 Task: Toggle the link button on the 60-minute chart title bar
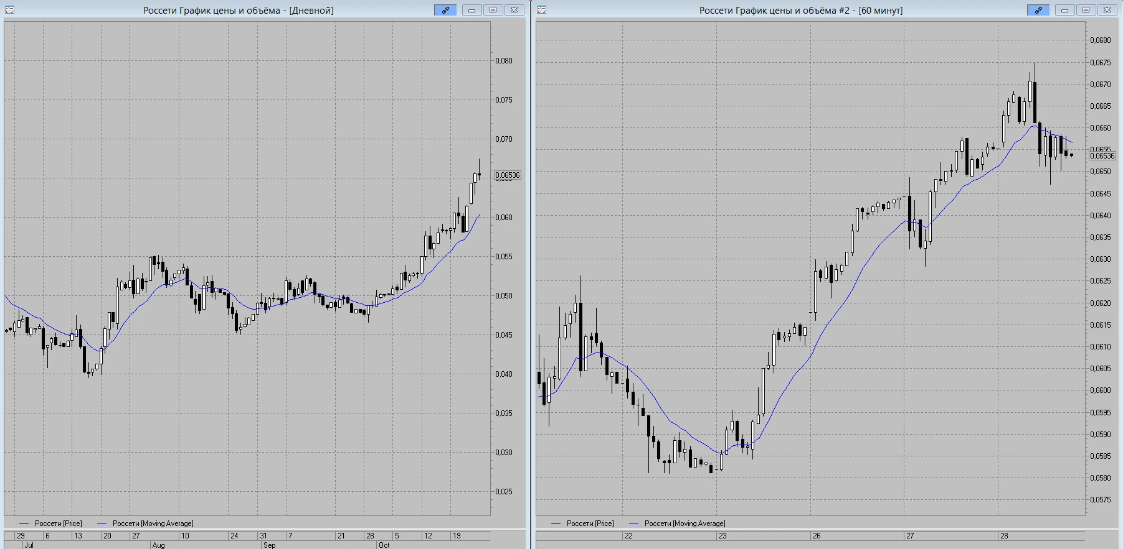coord(1038,10)
